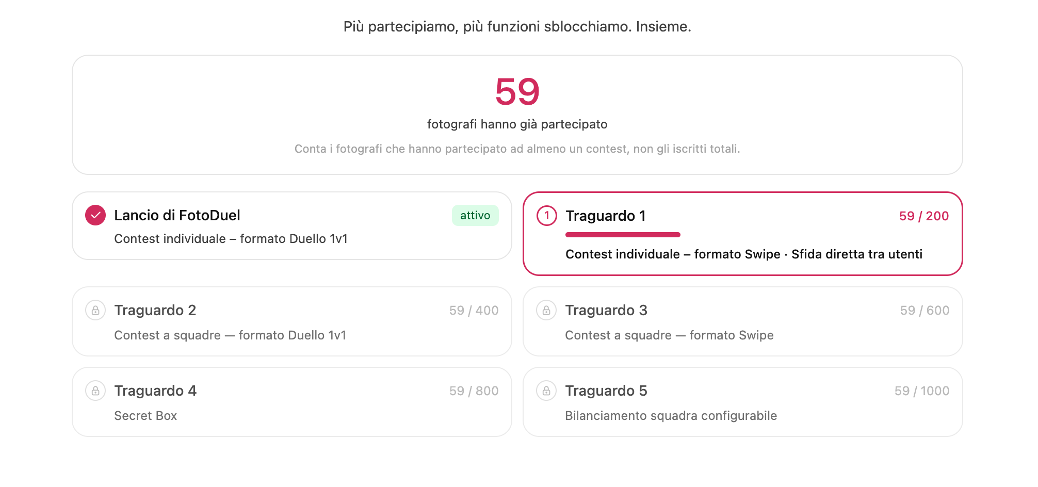The width and height of the screenshot is (1038, 487).
Task: Click the 59 / 1000 counter
Action: tap(922, 391)
